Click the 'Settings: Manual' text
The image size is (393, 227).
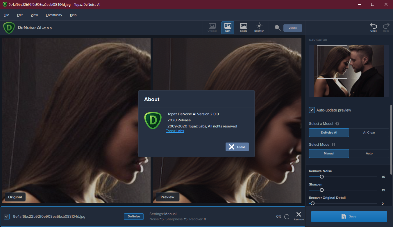click(163, 214)
